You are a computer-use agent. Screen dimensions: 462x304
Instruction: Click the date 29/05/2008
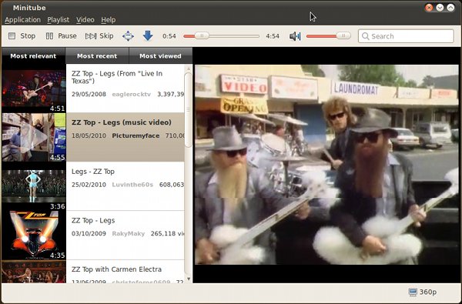click(89, 94)
